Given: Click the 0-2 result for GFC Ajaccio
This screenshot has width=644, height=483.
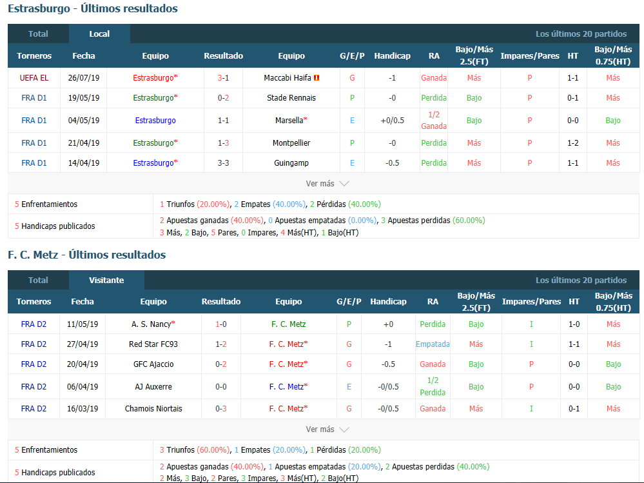Looking at the screenshot, I should point(221,364).
